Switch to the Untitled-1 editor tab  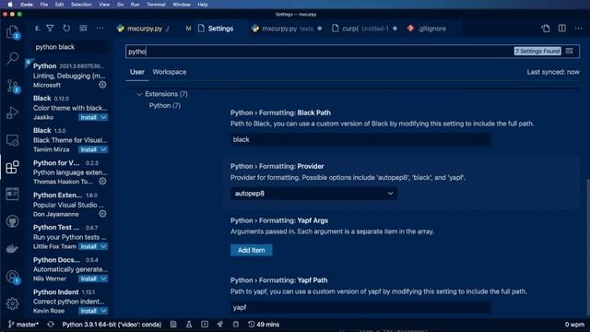coord(365,29)
